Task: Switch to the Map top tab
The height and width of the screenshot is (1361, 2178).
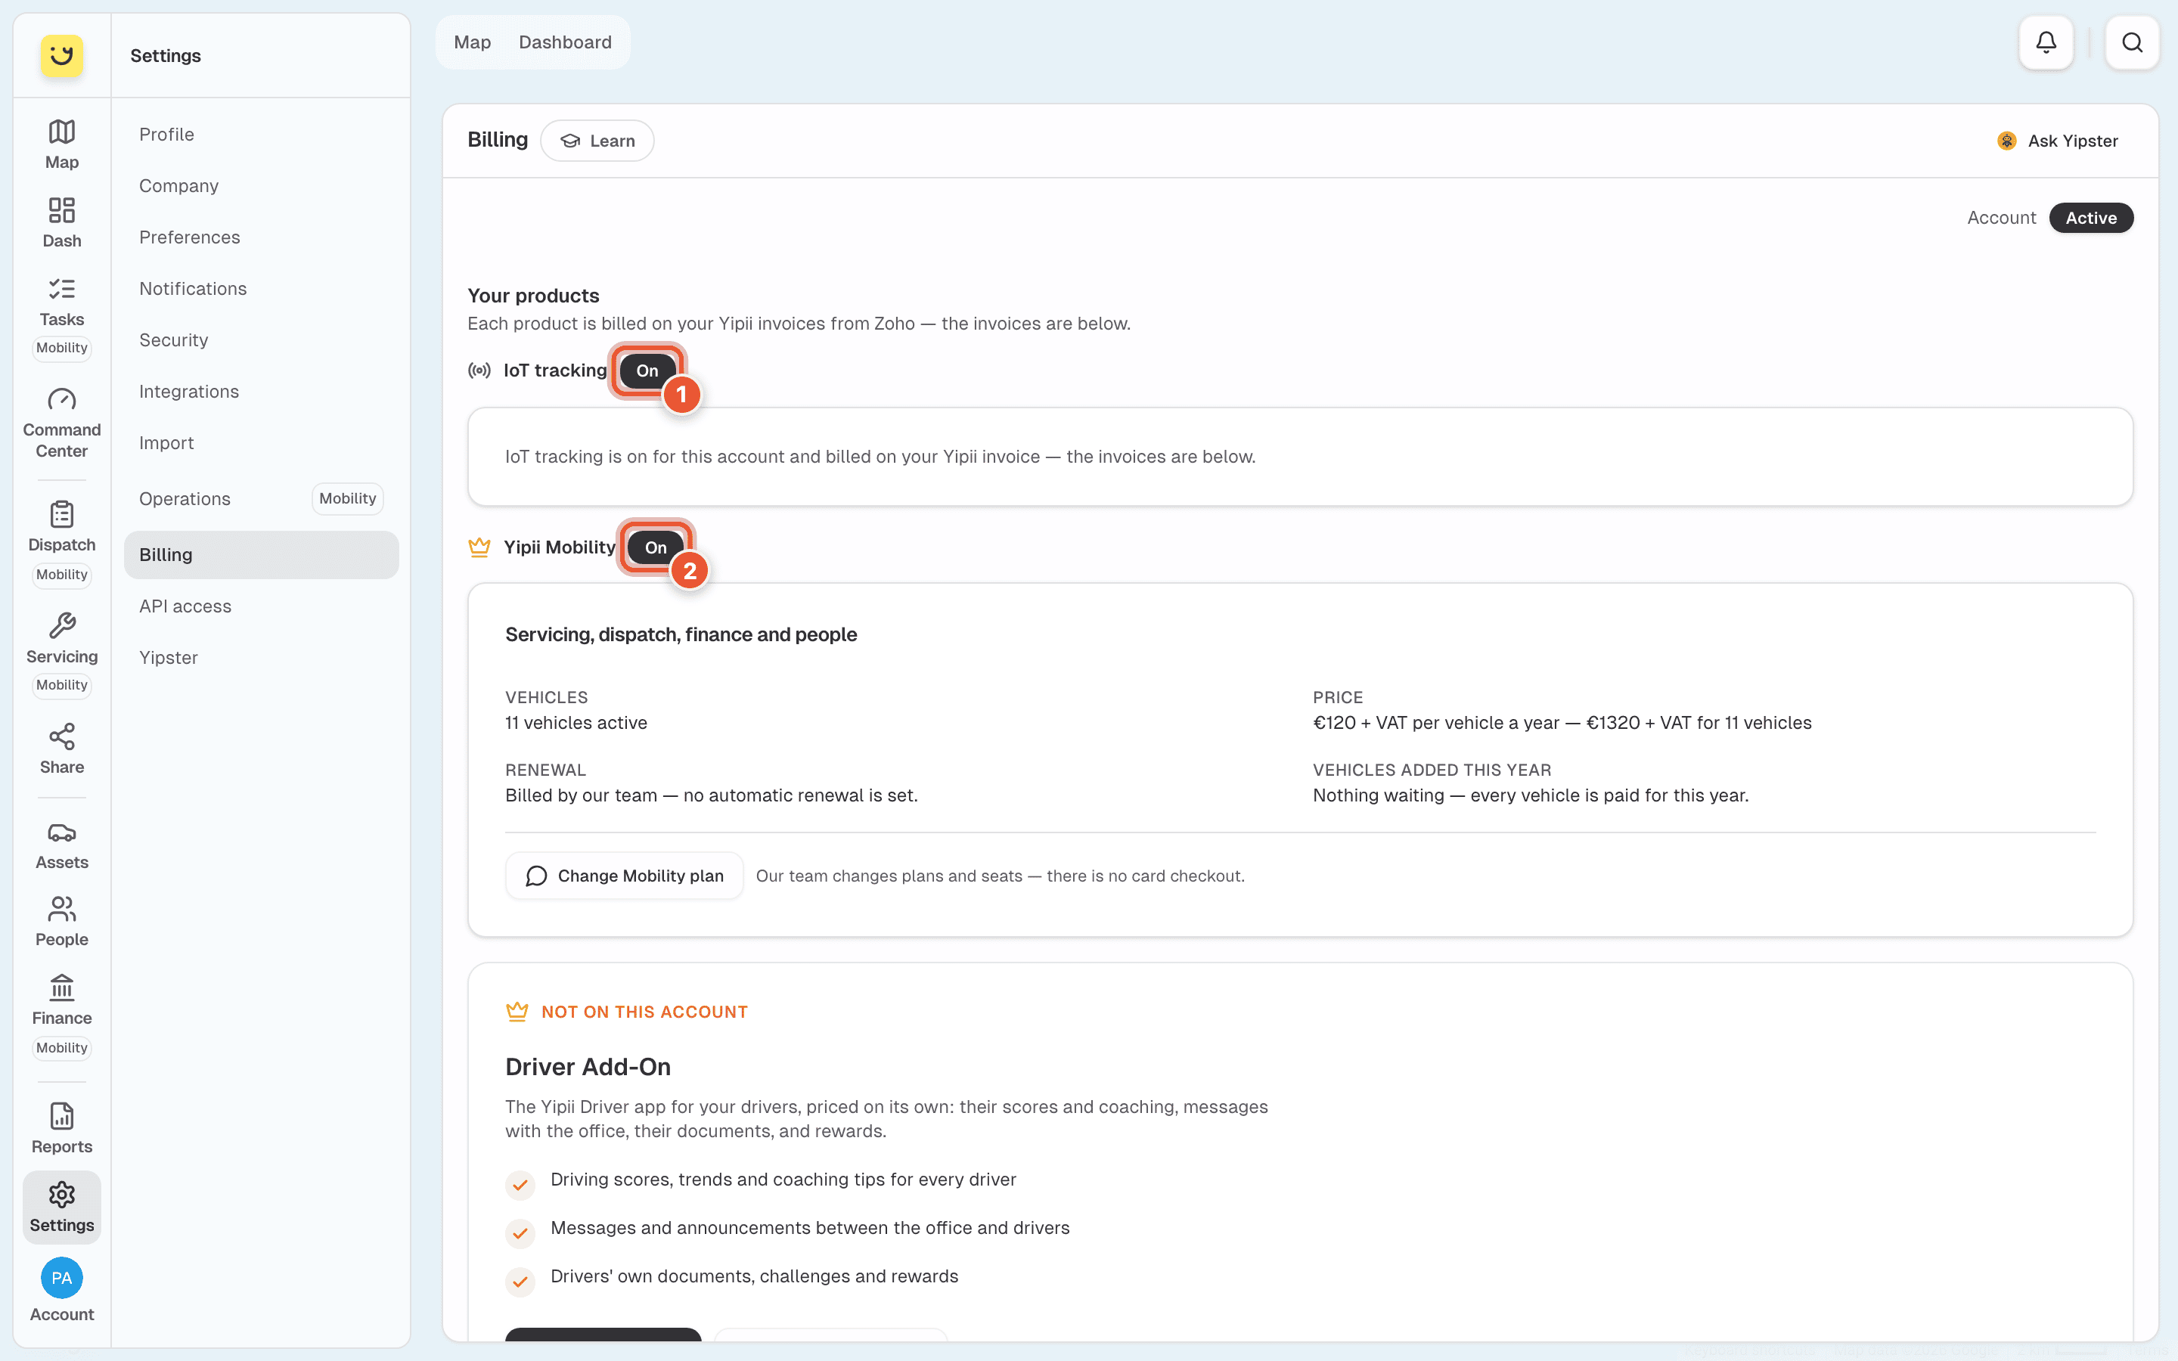Action: point(472,42)
